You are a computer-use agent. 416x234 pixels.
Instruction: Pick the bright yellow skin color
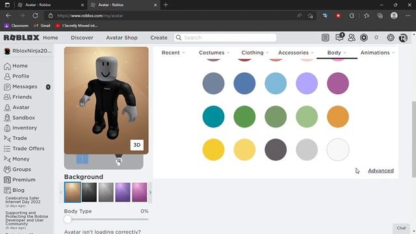point(213,149)
